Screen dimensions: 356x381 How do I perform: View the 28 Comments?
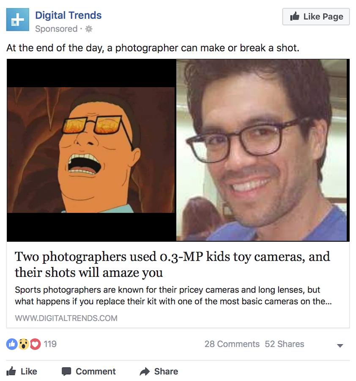pyautogui.click(x=232, y=344)
